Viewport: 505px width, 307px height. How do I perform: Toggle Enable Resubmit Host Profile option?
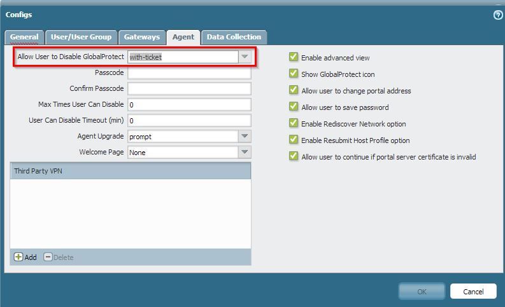click(x=294, y=140)
